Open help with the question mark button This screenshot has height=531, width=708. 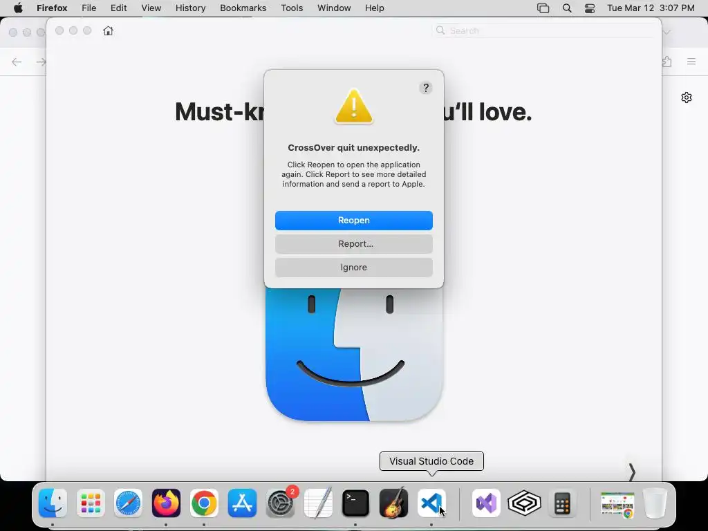click(425, 88)
